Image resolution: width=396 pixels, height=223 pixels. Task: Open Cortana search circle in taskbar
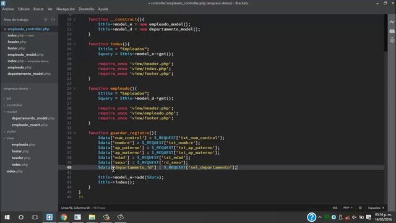tap(21, 217)
